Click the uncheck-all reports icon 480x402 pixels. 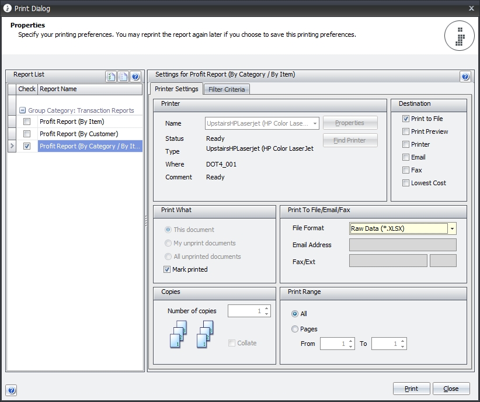[x=123, y=76]
